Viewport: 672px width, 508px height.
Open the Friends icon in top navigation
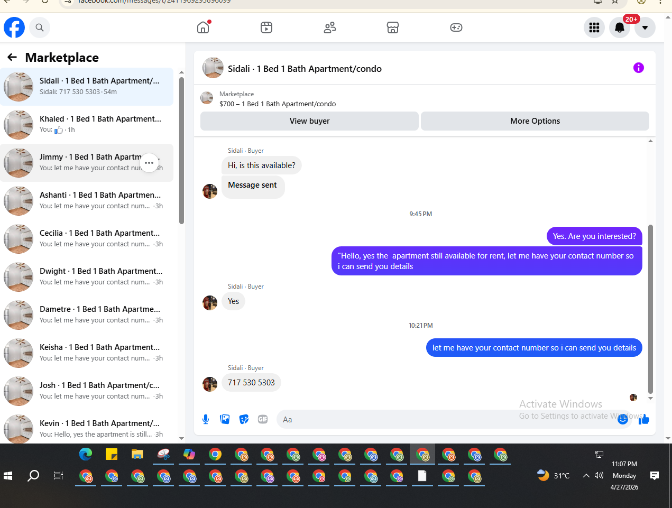(x=330, y=27)
